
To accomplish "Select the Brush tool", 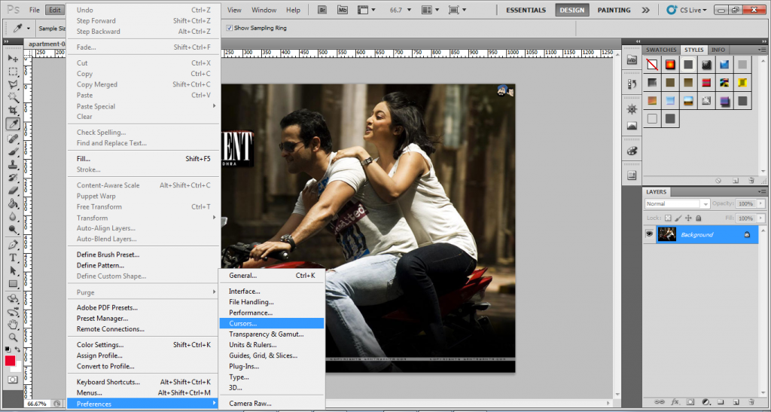I will [x=14, y=151].
